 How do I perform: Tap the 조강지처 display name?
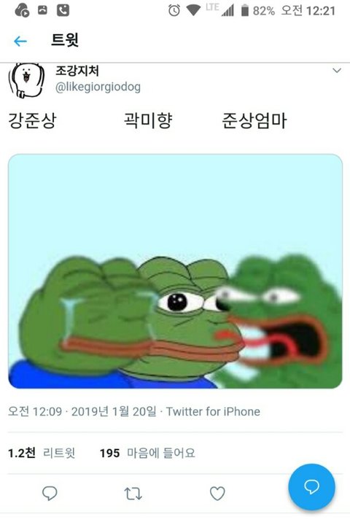[77, 70]
